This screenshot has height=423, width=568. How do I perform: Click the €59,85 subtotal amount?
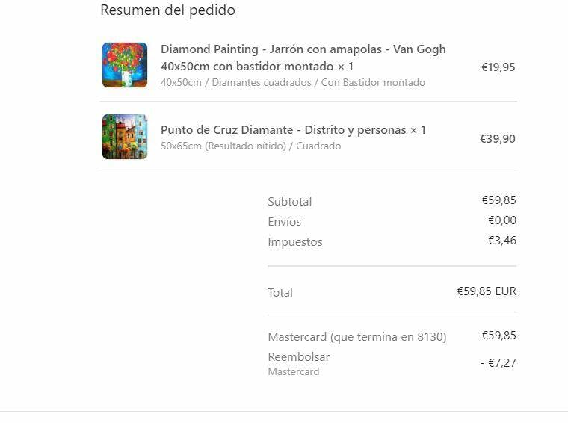click(498, 200)
